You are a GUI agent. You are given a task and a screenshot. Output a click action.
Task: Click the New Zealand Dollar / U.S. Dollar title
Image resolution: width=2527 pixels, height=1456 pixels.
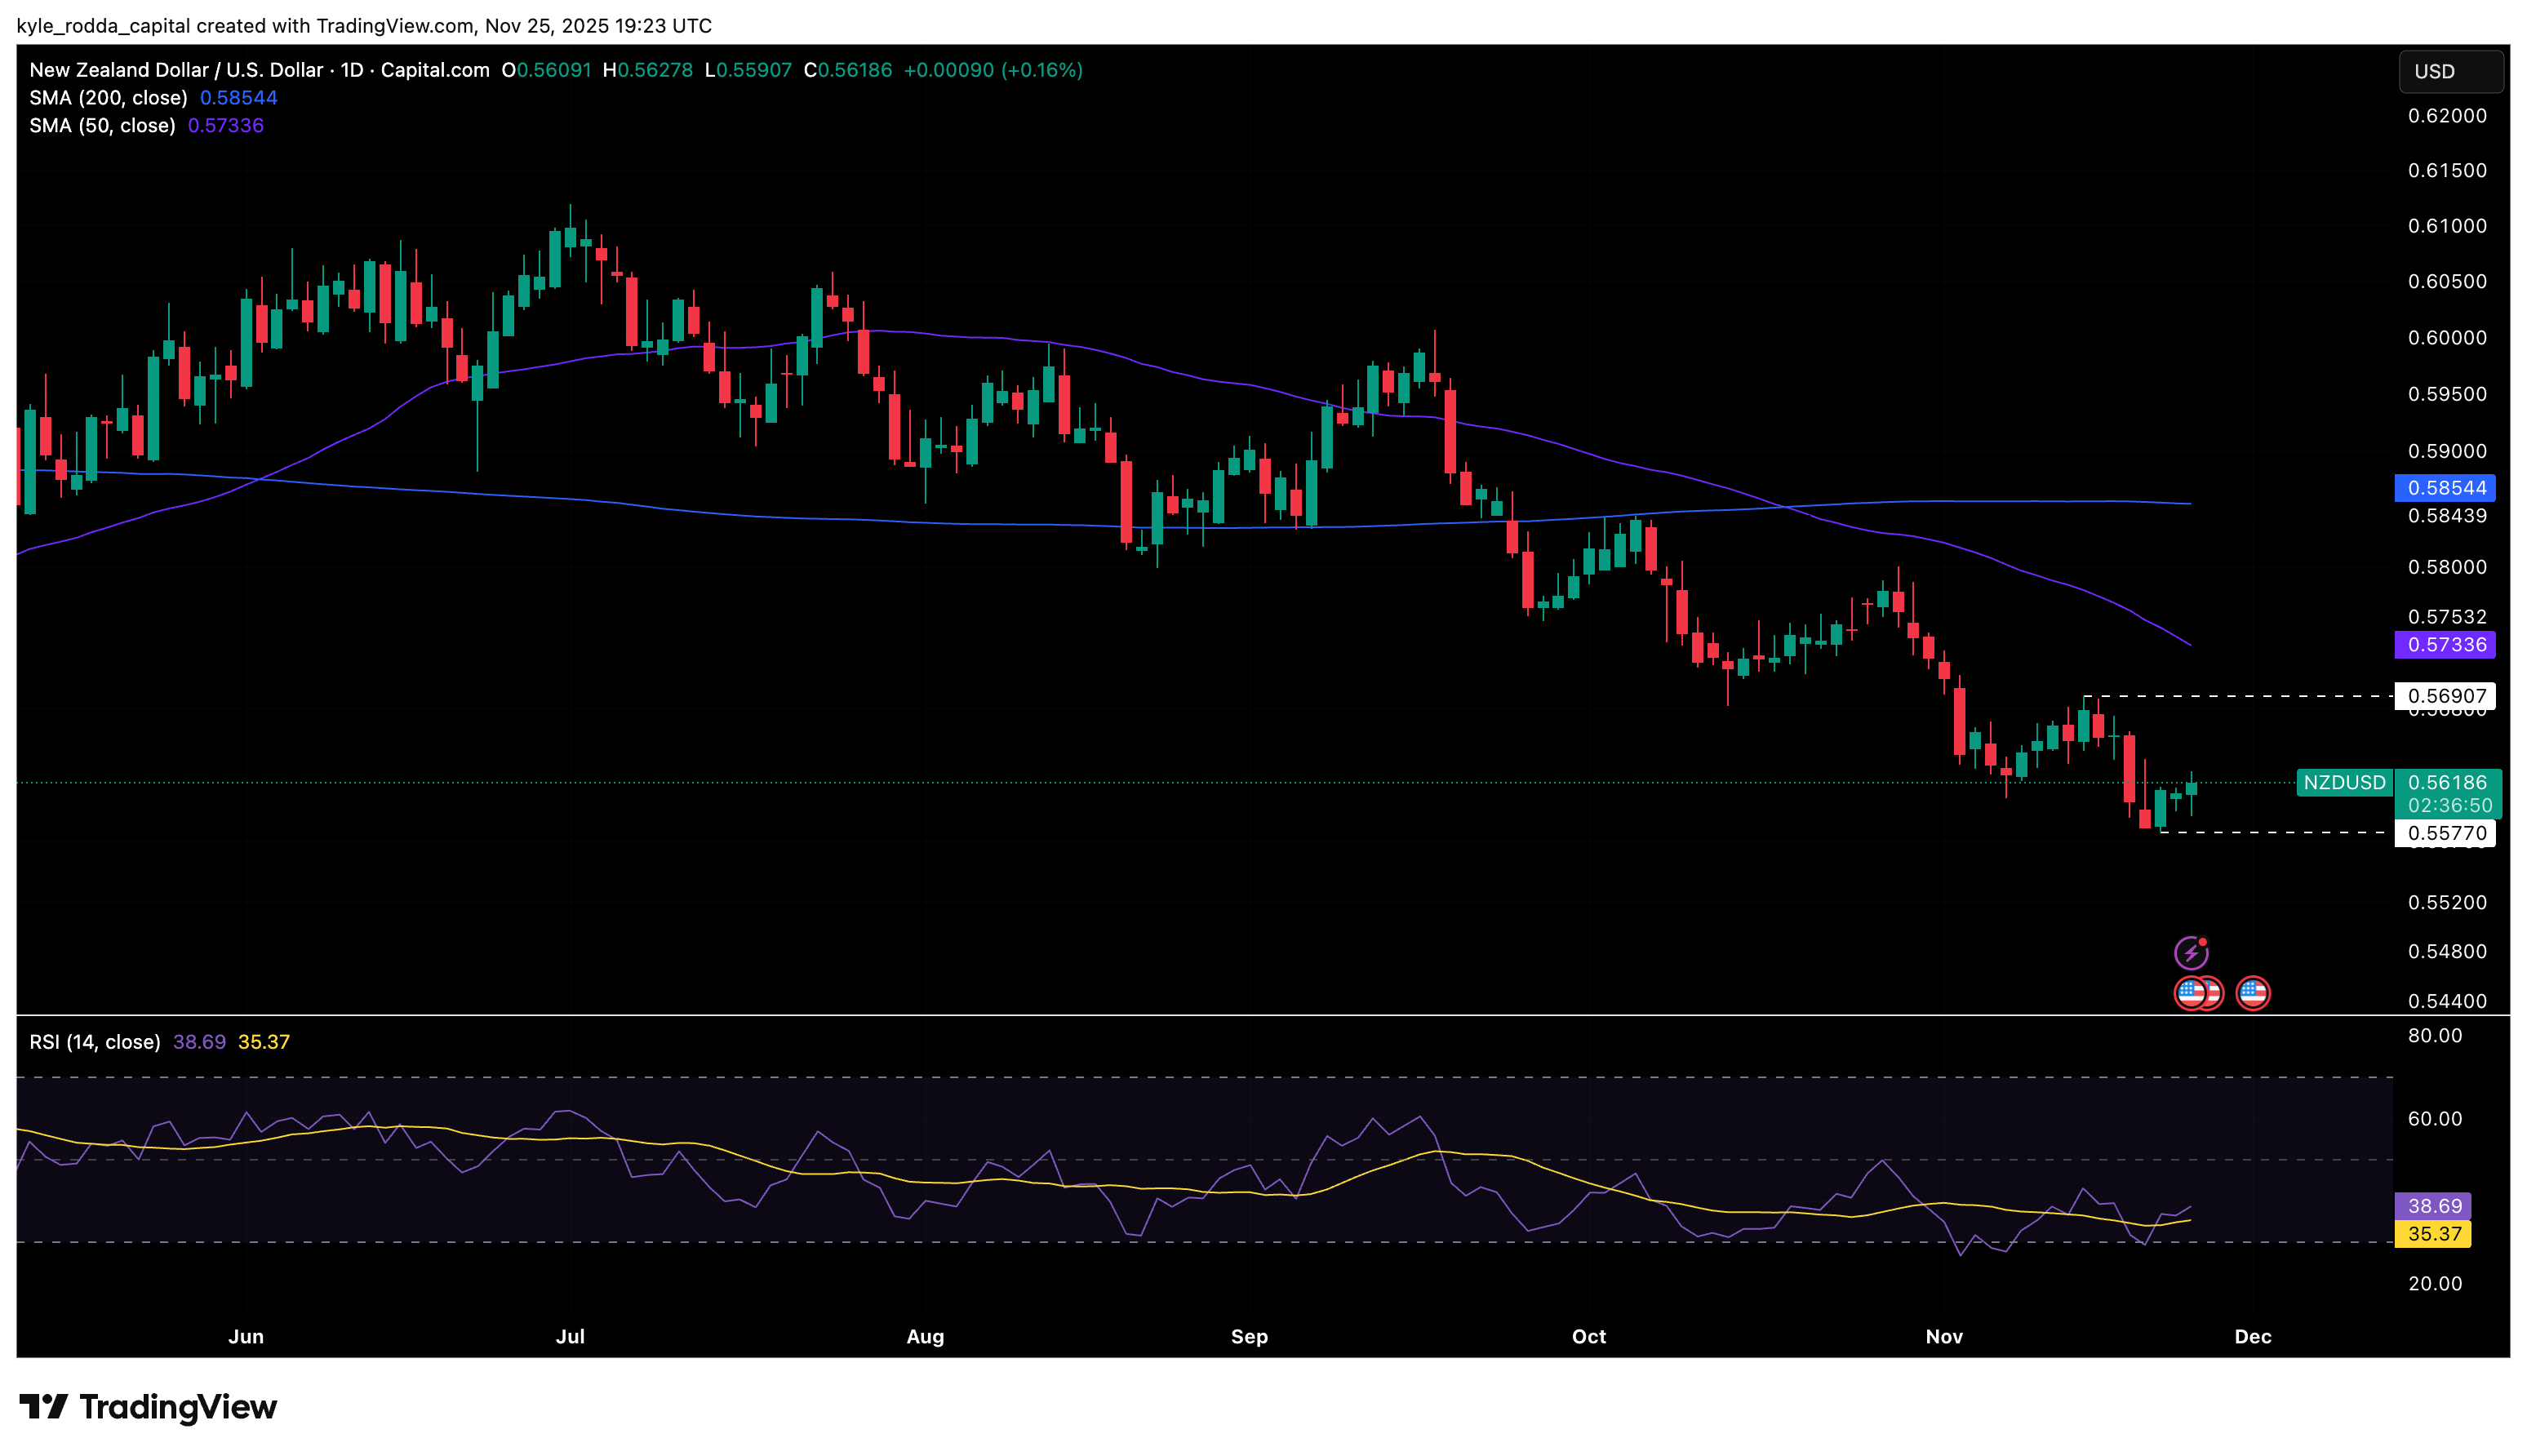(176, 70)
